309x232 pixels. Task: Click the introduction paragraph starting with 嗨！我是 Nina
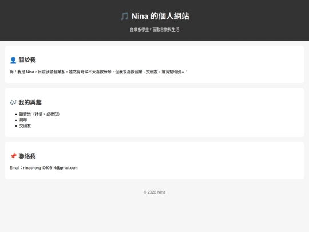[x=99, y=72]
